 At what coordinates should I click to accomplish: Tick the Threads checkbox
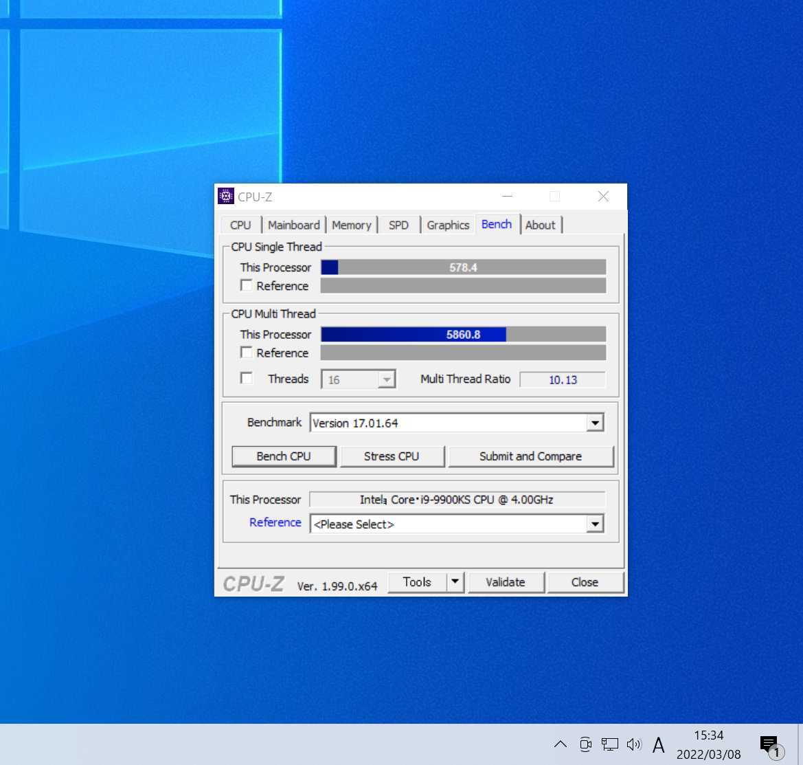[x=247, y=378]
